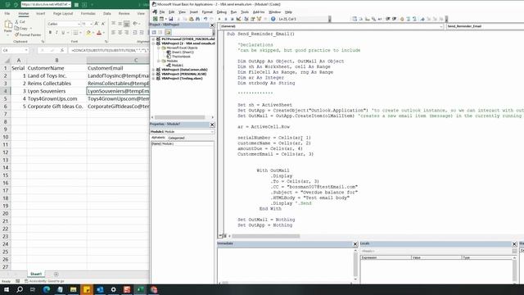Open Send_Reminder_Email procedure dropdown
This screenshot has width=524, height=295.
click(485, 26)
